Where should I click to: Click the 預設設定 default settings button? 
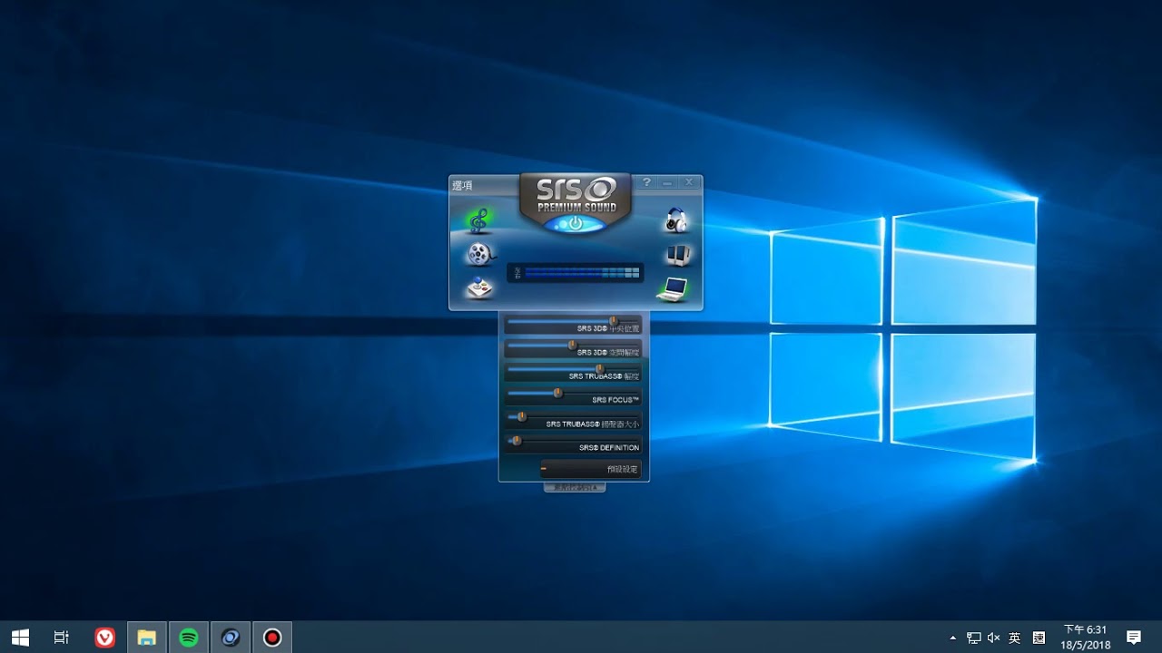pyautogui.click(x=590, y=469)
